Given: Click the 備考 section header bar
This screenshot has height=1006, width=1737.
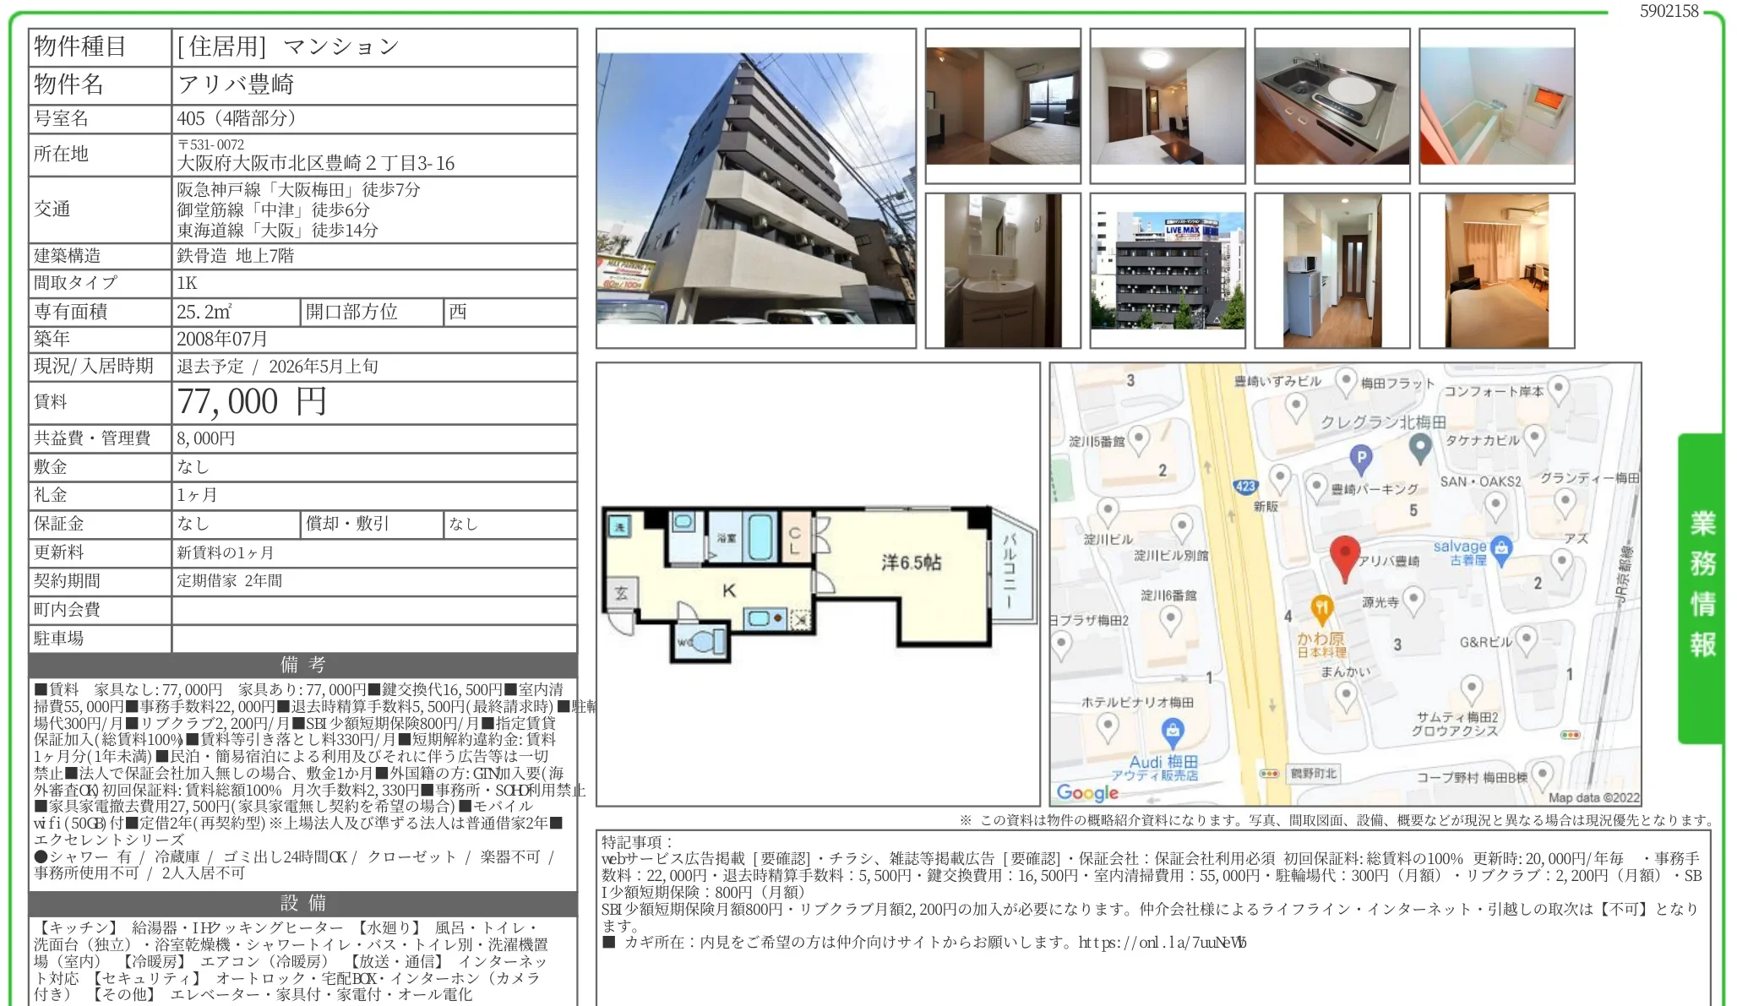Looking at the screenshot, I should coord(302,665).
